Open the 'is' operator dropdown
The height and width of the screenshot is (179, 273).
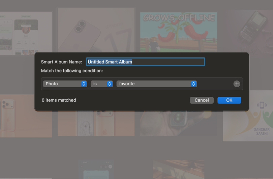click(x=102, y=84)
